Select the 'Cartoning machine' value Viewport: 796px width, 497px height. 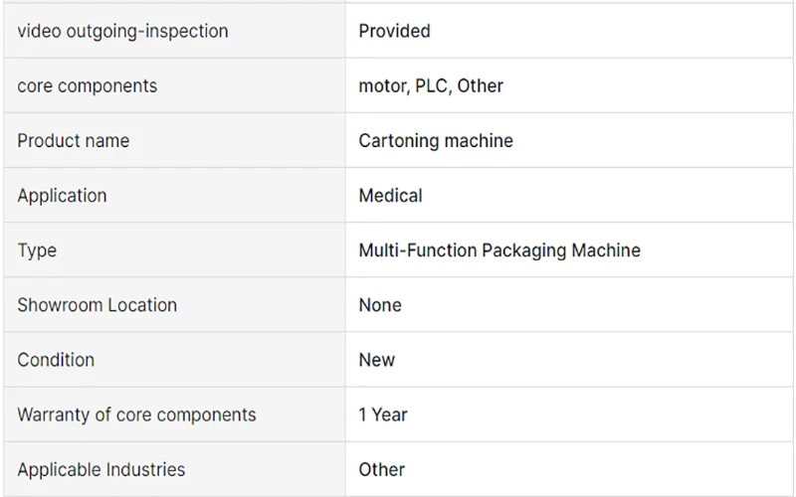tap(436, 140)
